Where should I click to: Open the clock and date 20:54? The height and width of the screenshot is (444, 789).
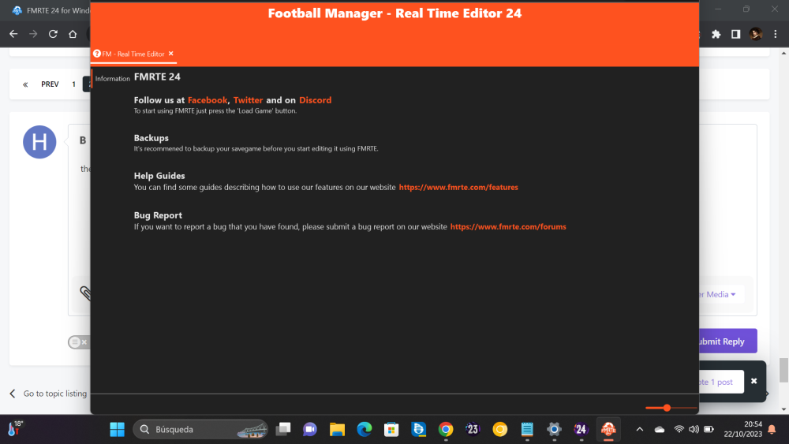[x=742, y=430]
